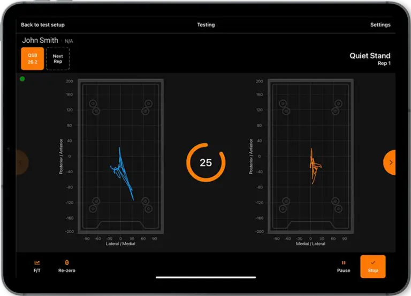The height and width of the screenshot is (296, 411).
Task: Select the QSB 26.2 rep tile
Action: 32,58
